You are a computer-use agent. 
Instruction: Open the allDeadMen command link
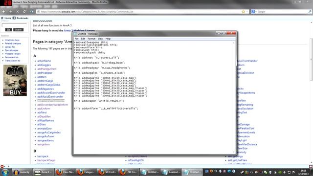pyautogui.click(x=44, y=116)
